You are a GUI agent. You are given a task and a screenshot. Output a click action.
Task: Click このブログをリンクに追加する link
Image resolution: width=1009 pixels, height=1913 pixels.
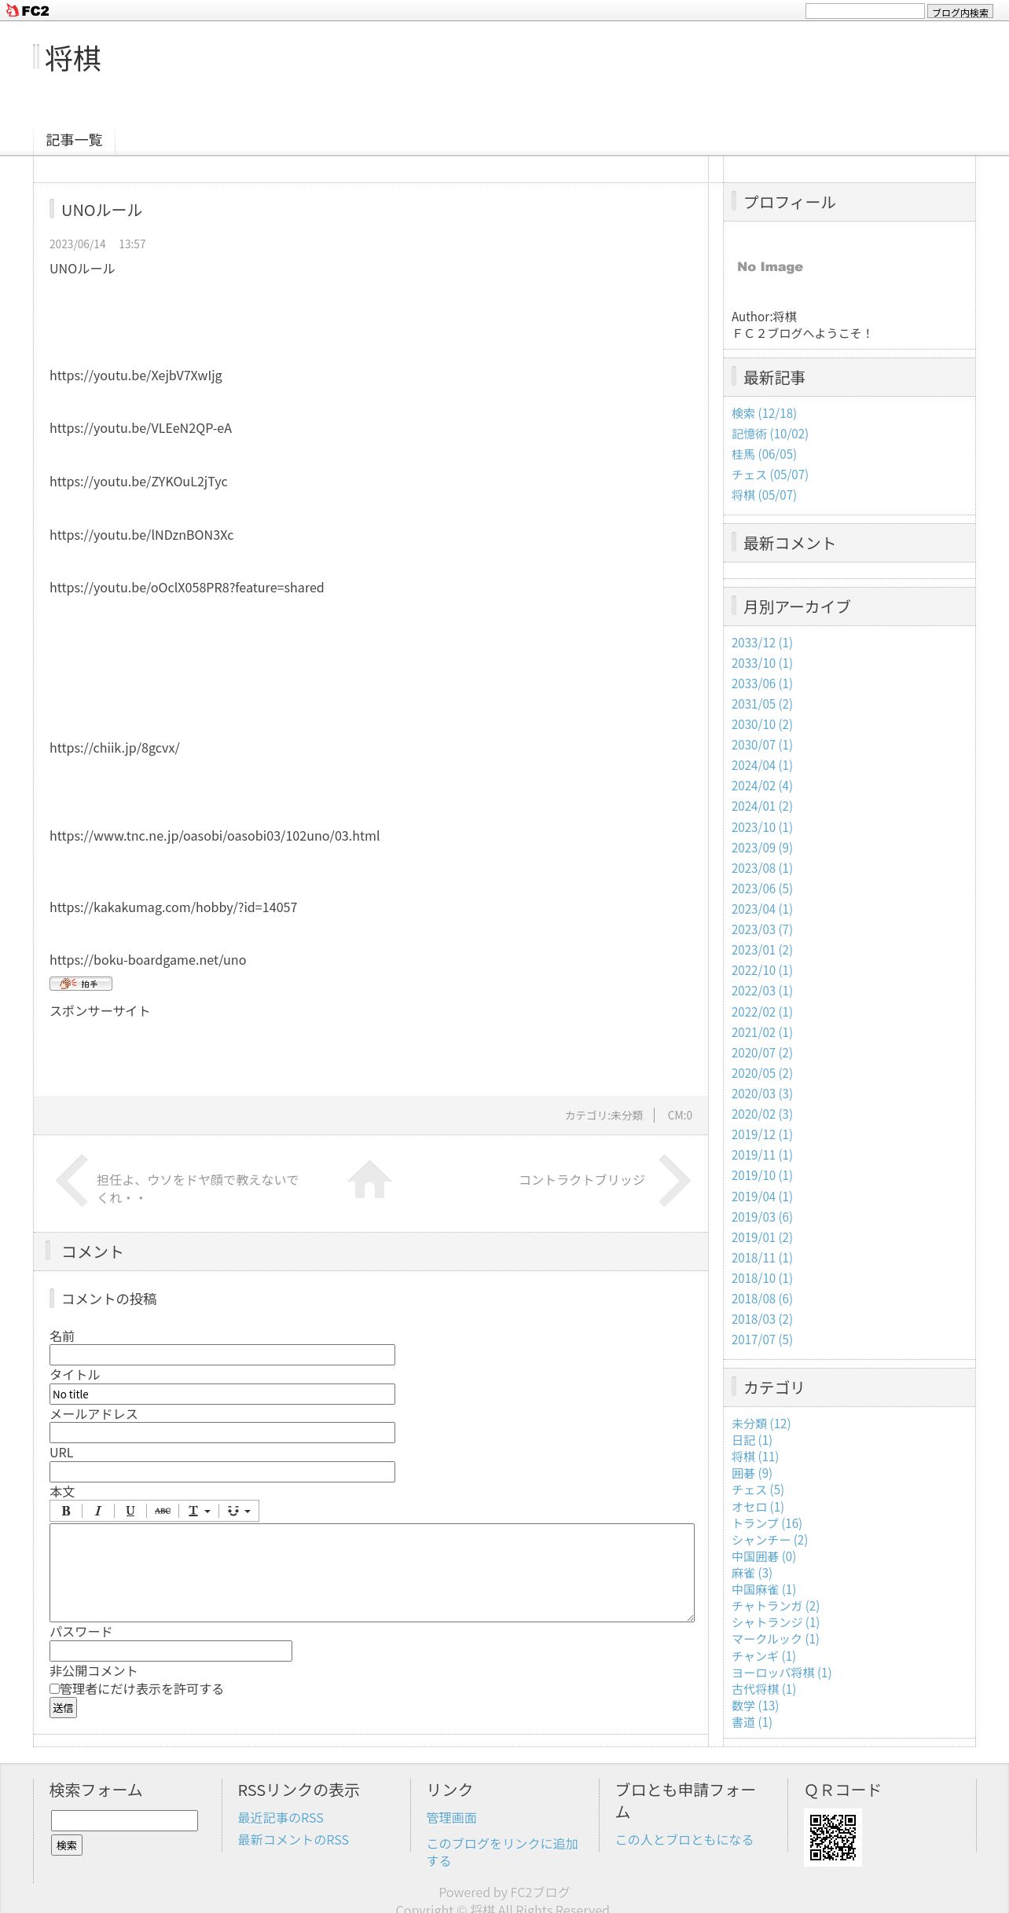pos(503,1853)
